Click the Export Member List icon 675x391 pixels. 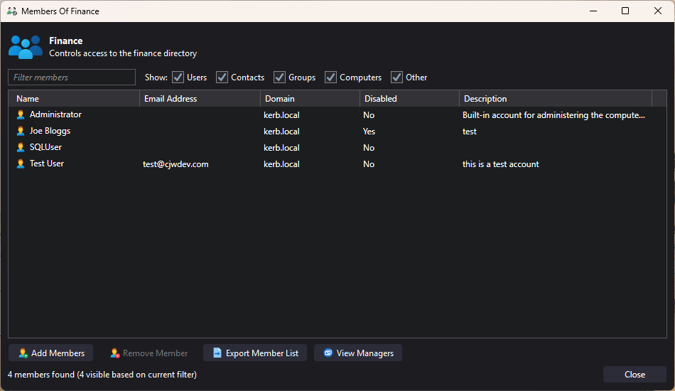tap(217, 353)
